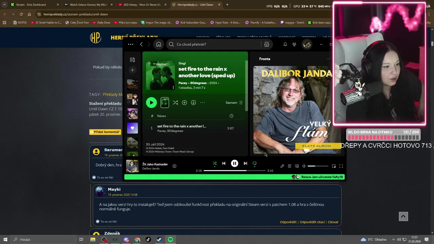Open mayyya - Twitch bookmark
434x244 pixels.
click(292, 23)
